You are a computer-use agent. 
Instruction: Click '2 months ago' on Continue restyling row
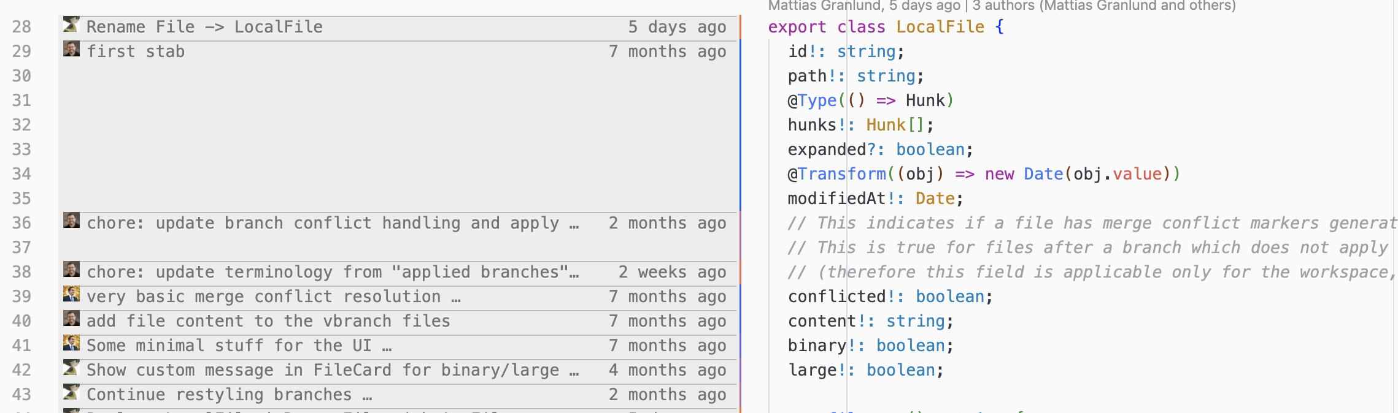(x=667, y=395)
